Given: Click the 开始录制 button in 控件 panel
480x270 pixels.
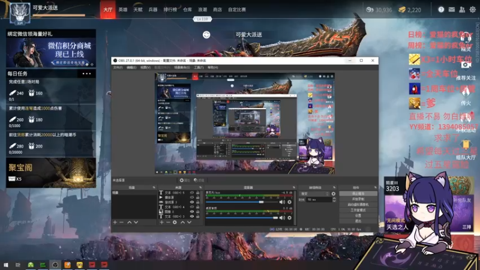Looking at the screenshot, I should (358, 199).
